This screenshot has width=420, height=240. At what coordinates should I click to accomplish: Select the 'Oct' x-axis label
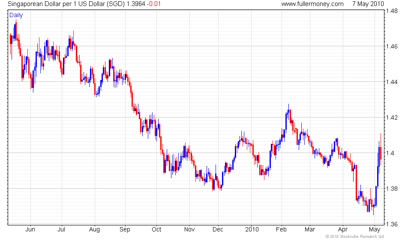[x=156, y=230]
